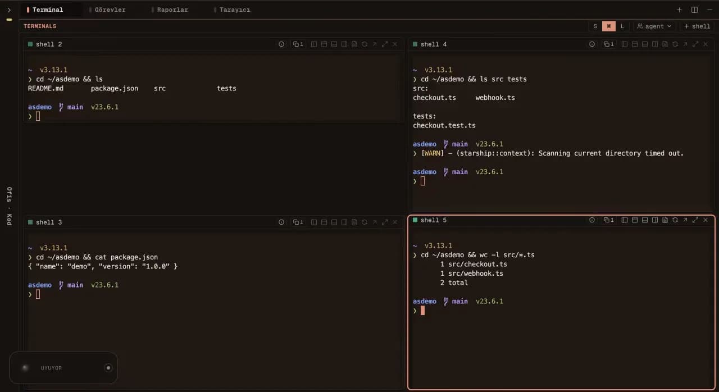Click webhook.ts in shell 4 output
The image size is (719, 392).
495,98
